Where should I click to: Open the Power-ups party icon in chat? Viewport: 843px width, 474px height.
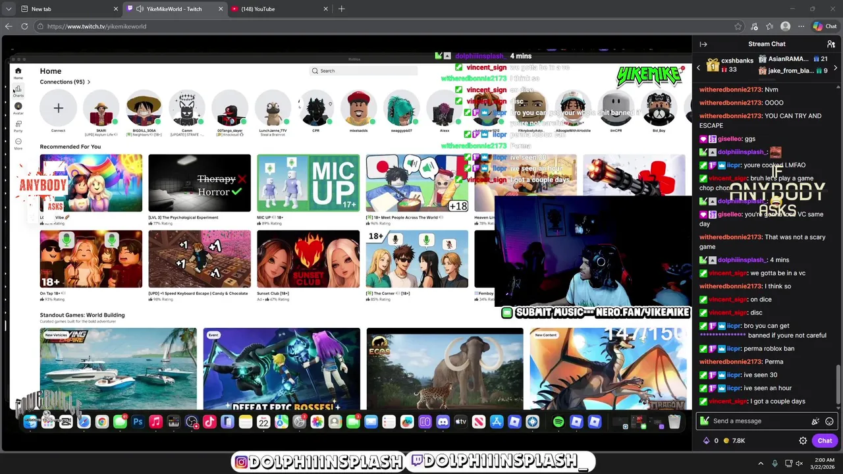tap(815, 421)
